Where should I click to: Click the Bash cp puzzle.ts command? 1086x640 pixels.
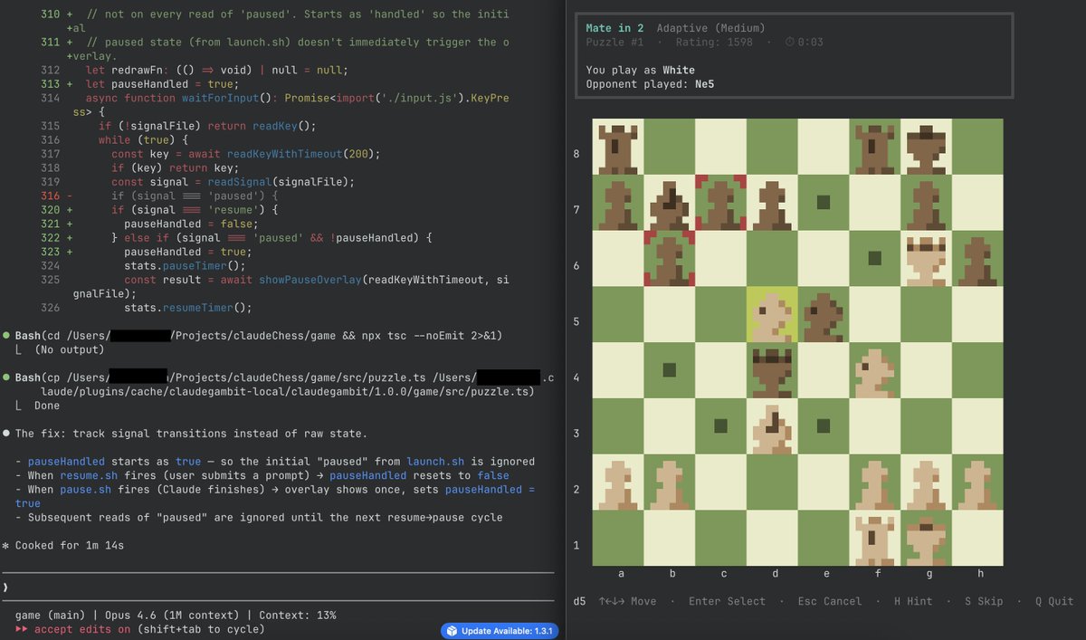(x=279, y=385)
